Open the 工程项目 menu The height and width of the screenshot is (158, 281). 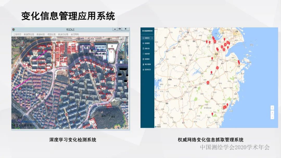pyautogui.click(x=16, y=34)
